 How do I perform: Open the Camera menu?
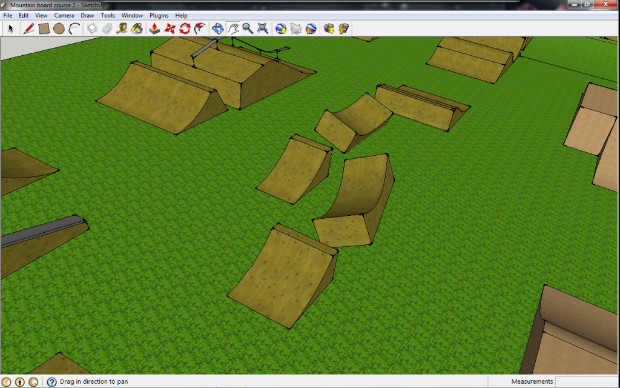[64, 15]
